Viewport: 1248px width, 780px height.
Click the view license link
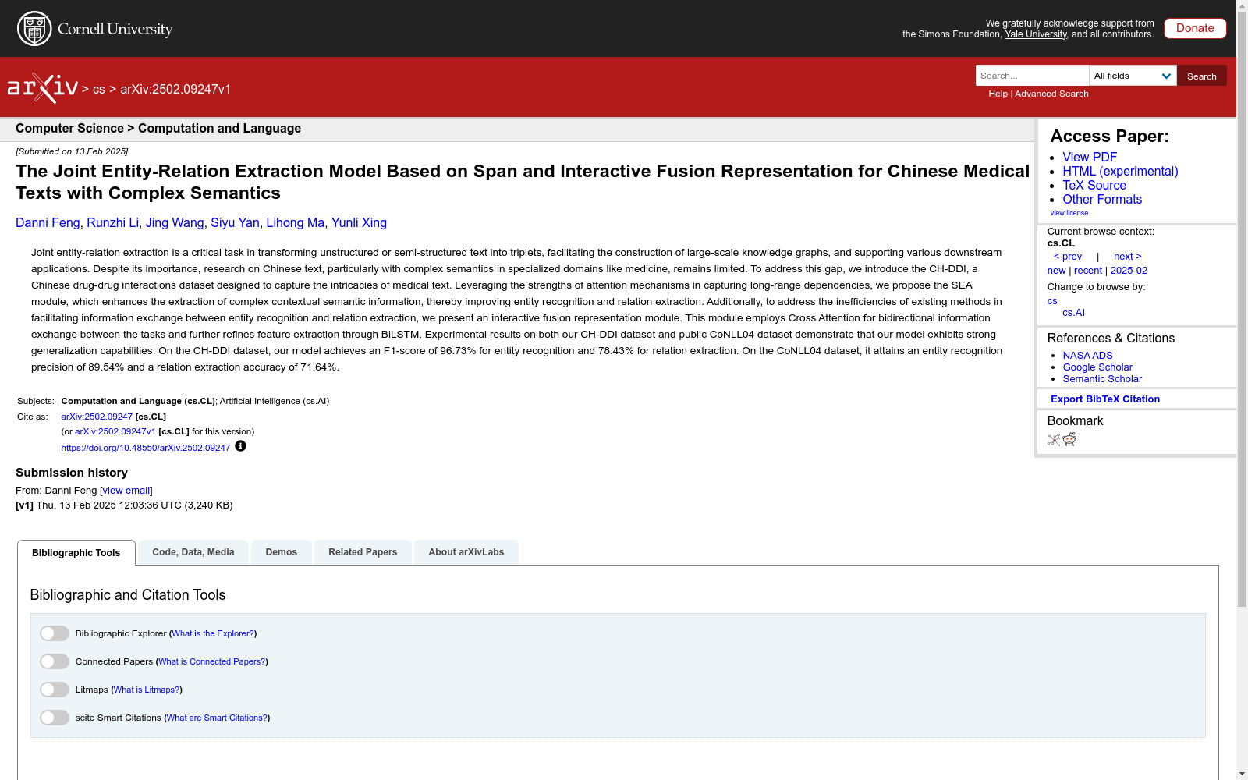point(1069,213)
